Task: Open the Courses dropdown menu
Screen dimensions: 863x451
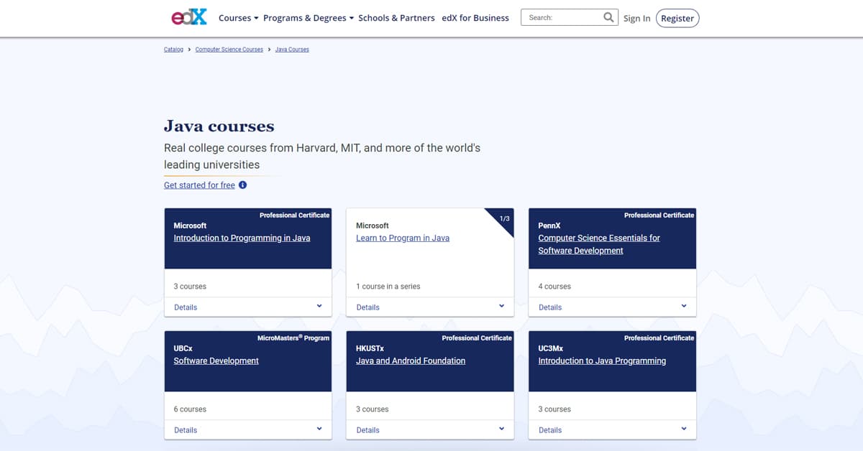Action: pyautogui.click(x=238, y=18)
